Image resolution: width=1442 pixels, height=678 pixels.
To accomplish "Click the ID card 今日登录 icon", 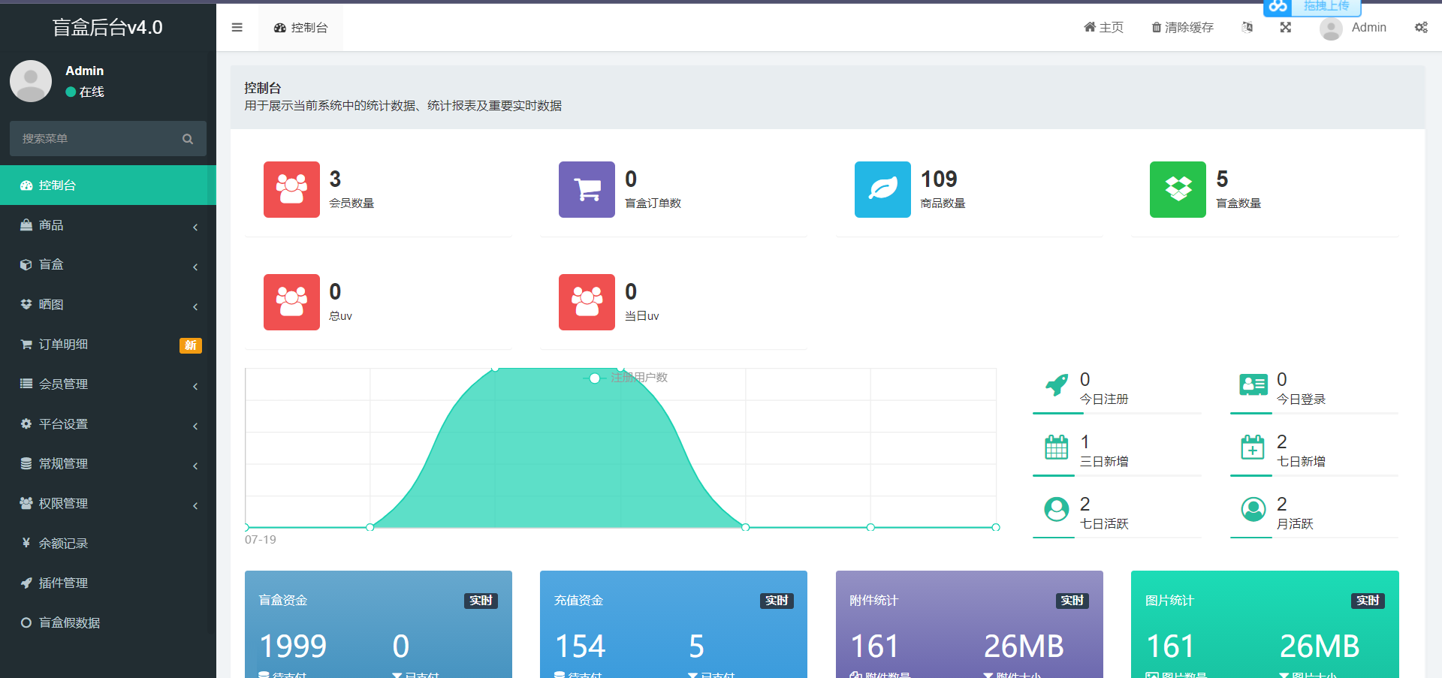I will coord(1253,385).
